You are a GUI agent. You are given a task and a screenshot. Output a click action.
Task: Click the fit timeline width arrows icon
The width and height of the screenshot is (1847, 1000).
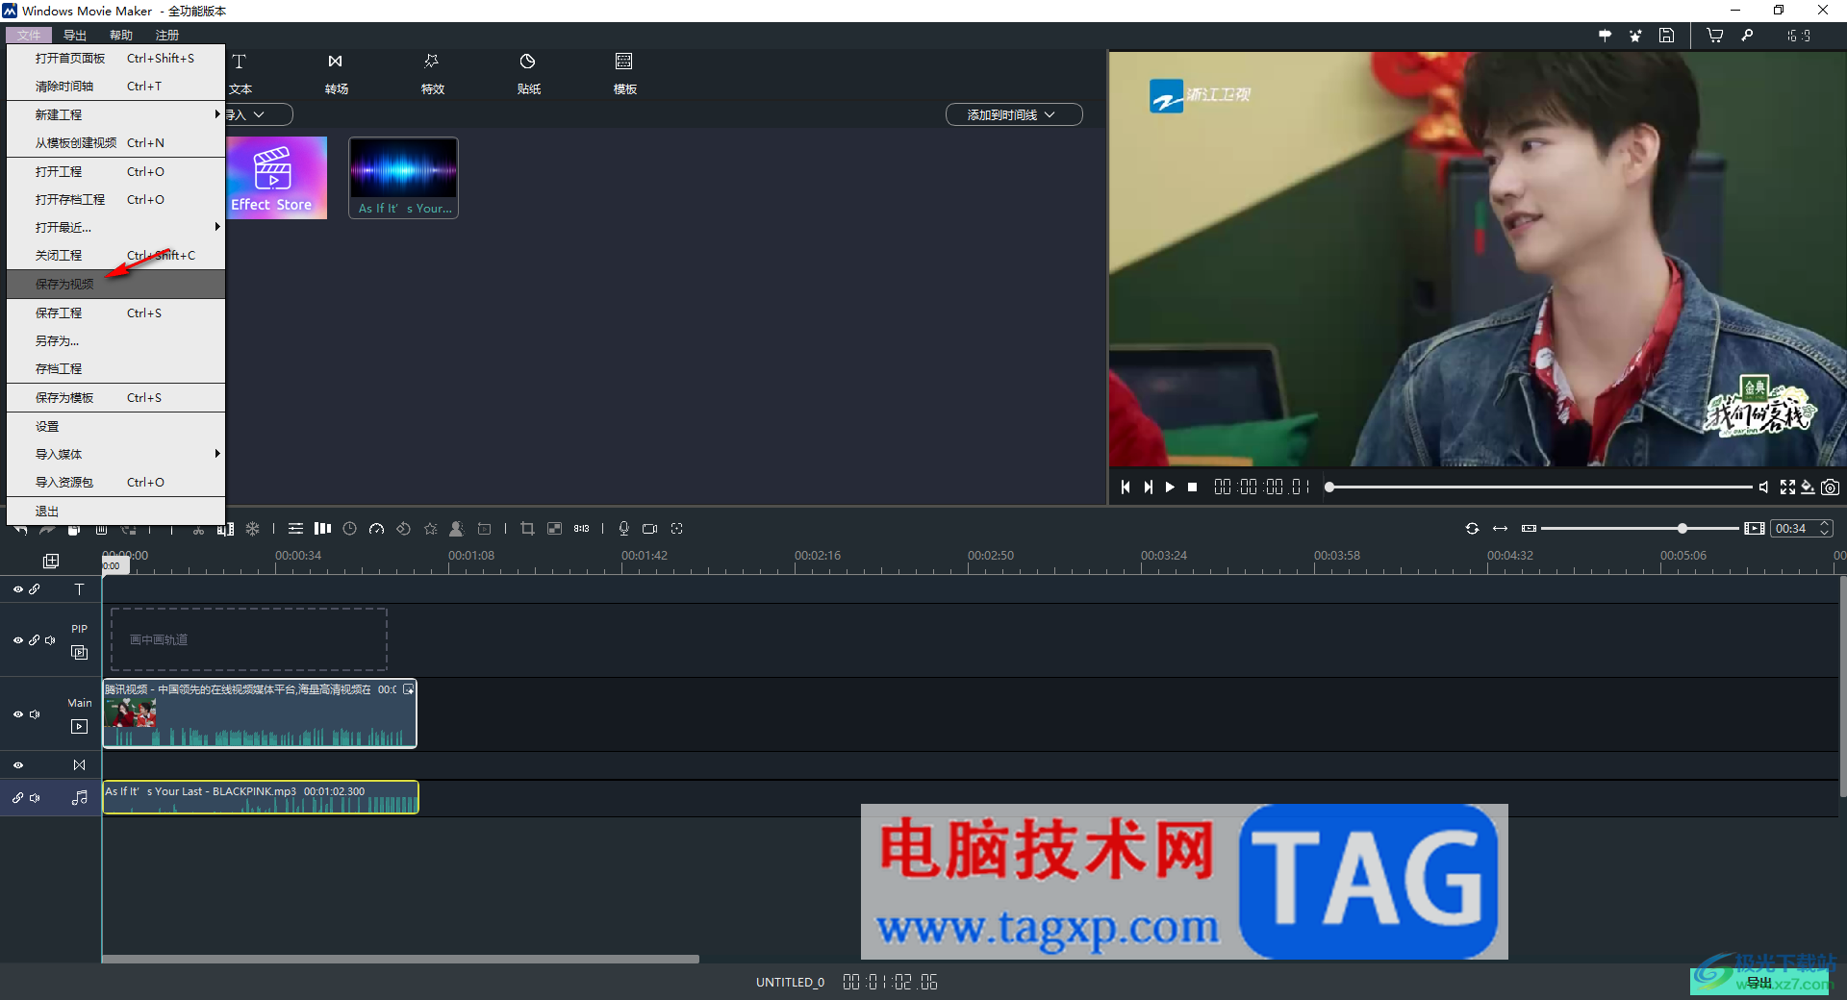pos(1500,529)
